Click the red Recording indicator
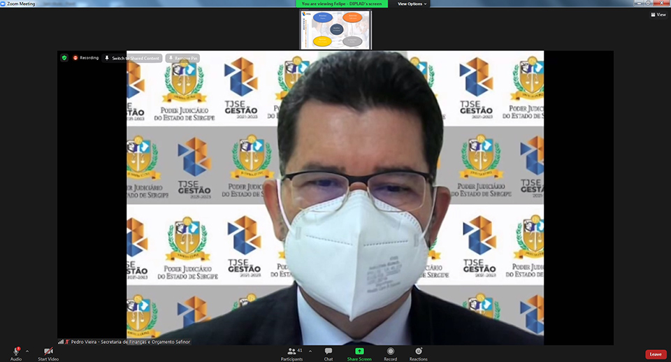The height and width of the screenshot is (362, 671). point(86,58)
